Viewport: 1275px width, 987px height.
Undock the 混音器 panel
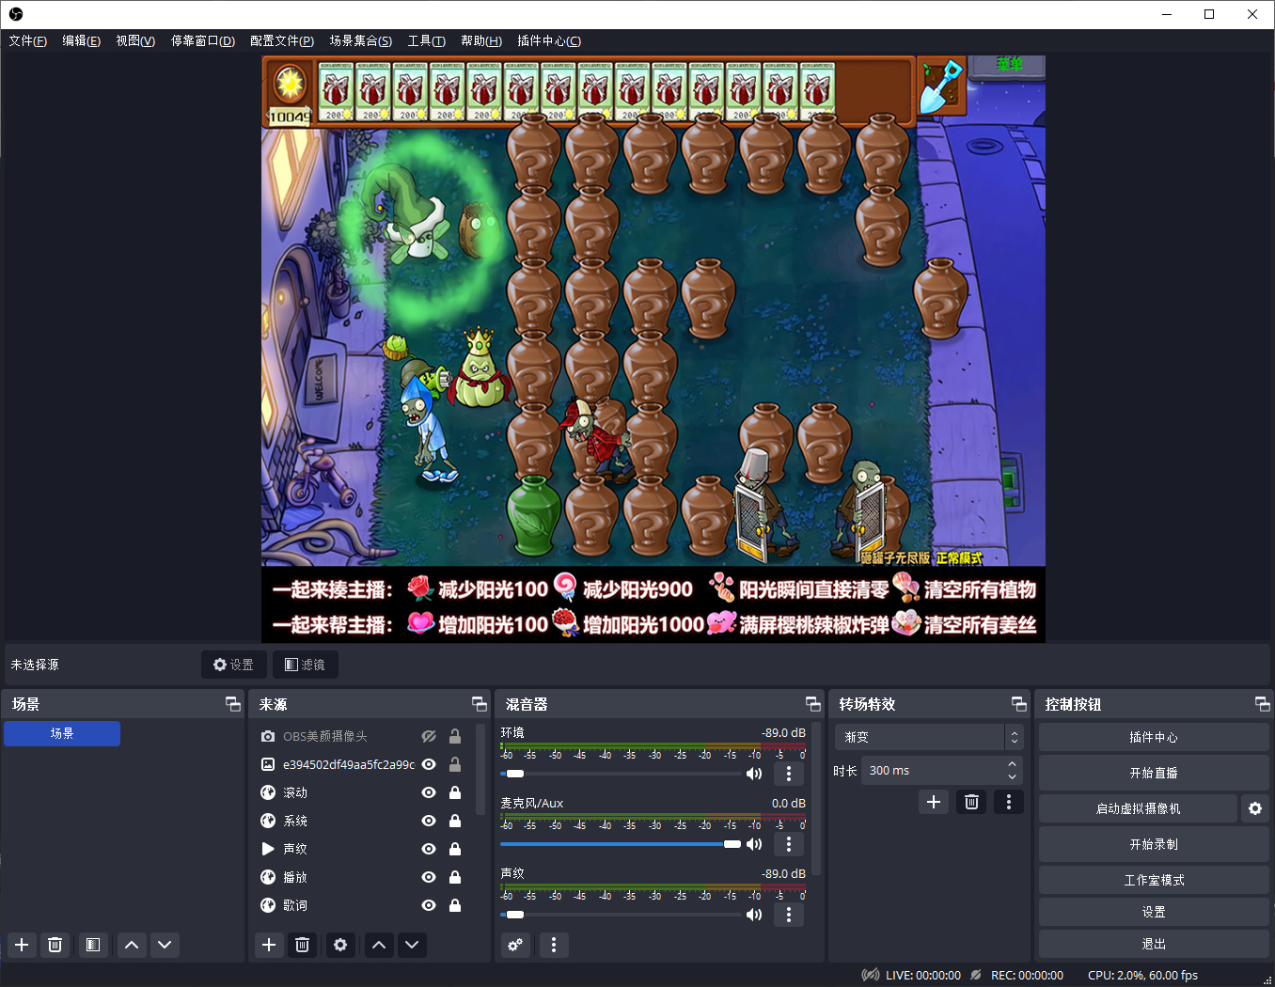(x=813, y=704)
